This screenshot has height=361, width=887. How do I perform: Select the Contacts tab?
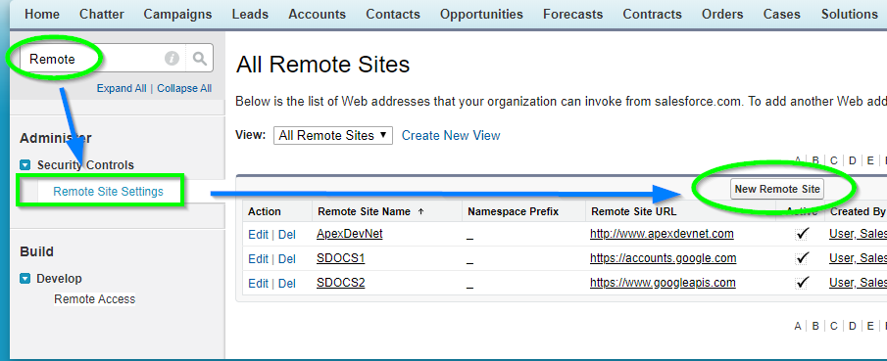(393, 14)
